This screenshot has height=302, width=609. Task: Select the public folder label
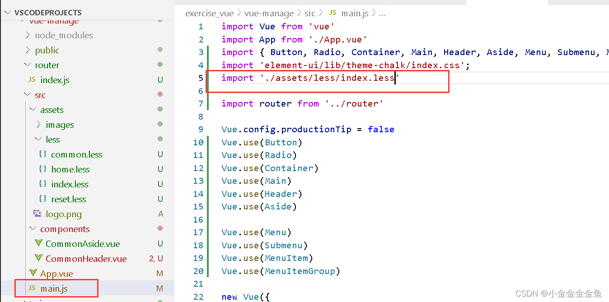coord(47,50)
